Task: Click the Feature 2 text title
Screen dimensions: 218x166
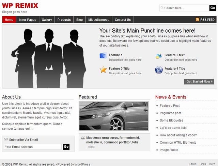Action: pos(174,55)
